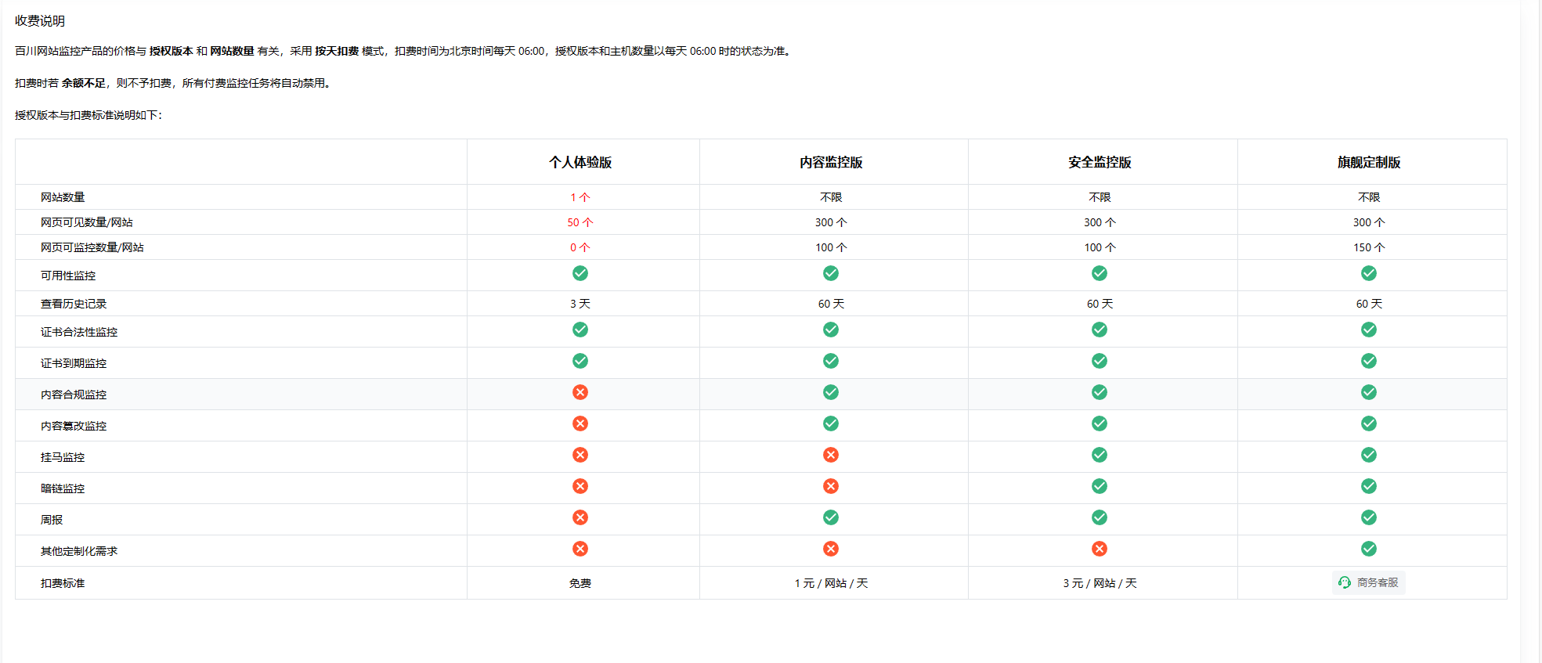Click the 周报 row label
Image resolution: width=1542 pixels, height=663 pixels.
point(52,520)
